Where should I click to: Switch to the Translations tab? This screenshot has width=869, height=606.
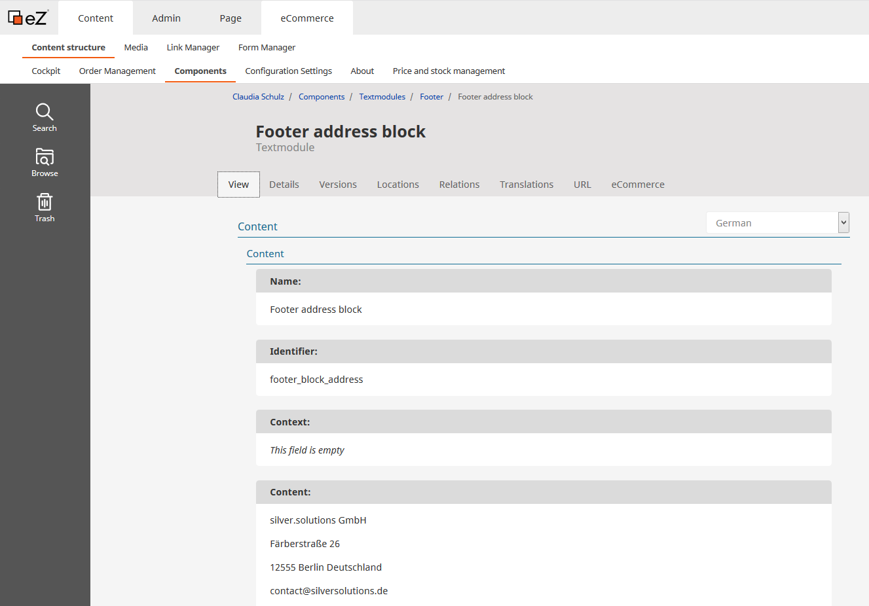[x=527, y=185]
